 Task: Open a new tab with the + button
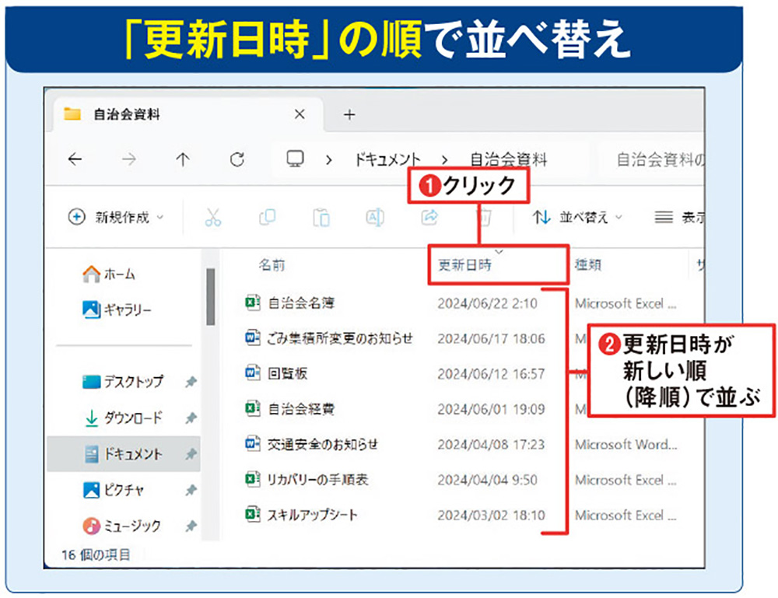(x=349, y=115)
